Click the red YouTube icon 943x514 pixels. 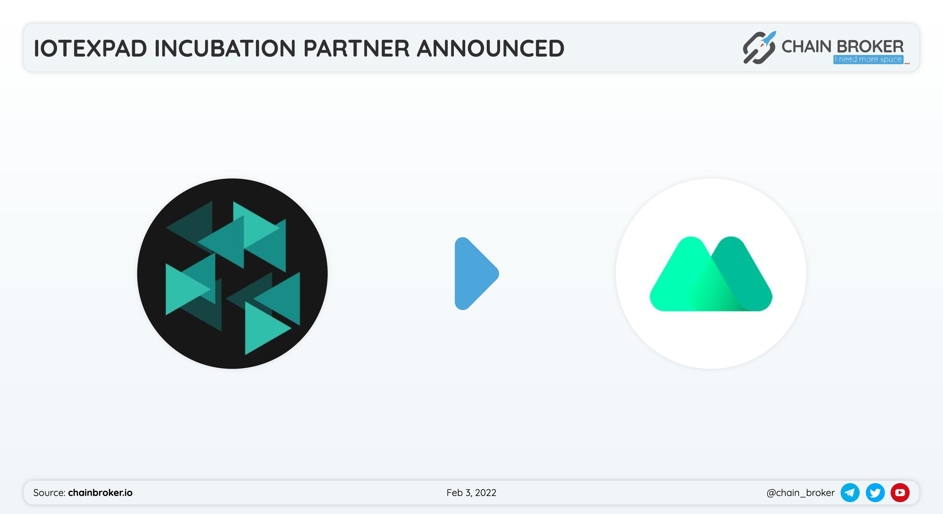tap(900, 493)
